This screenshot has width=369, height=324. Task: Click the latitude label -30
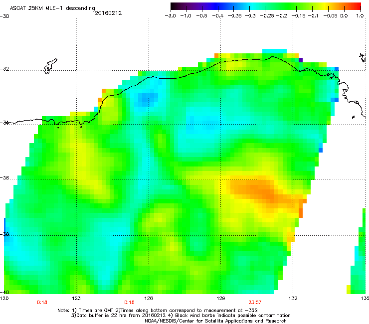click(x=4, y=16)
